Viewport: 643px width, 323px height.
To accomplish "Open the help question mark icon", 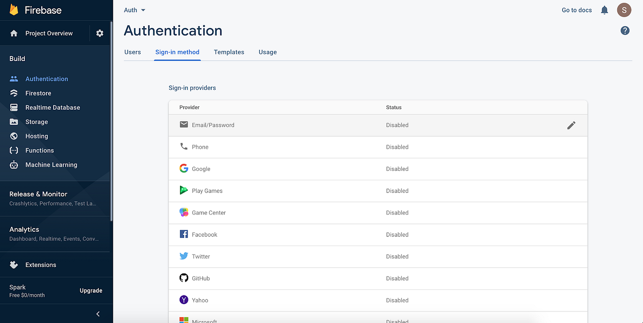I will coord(625,31).
